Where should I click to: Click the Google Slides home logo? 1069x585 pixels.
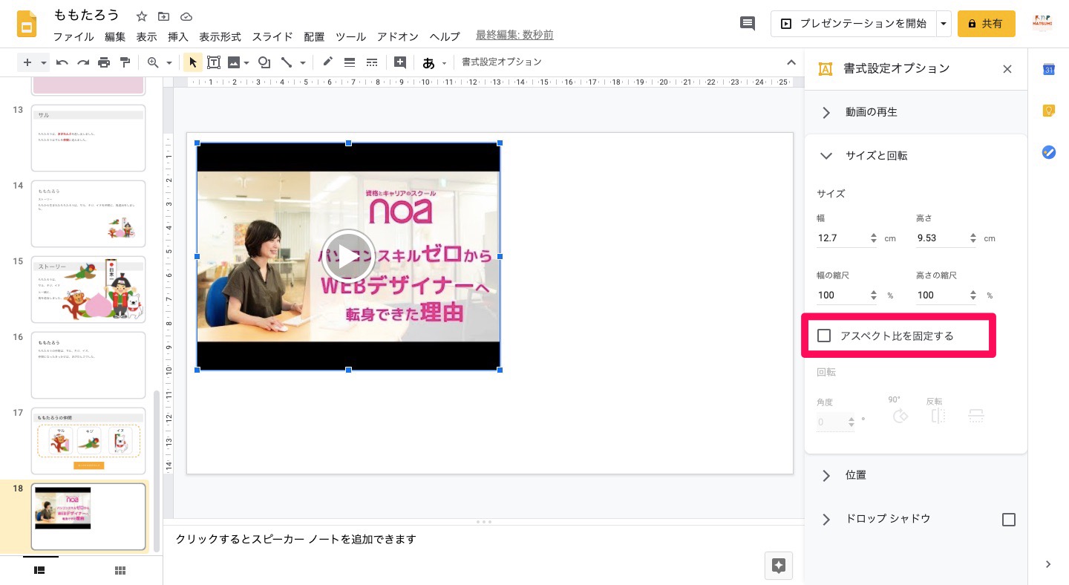pyautogui.click(x=27, y=24)
